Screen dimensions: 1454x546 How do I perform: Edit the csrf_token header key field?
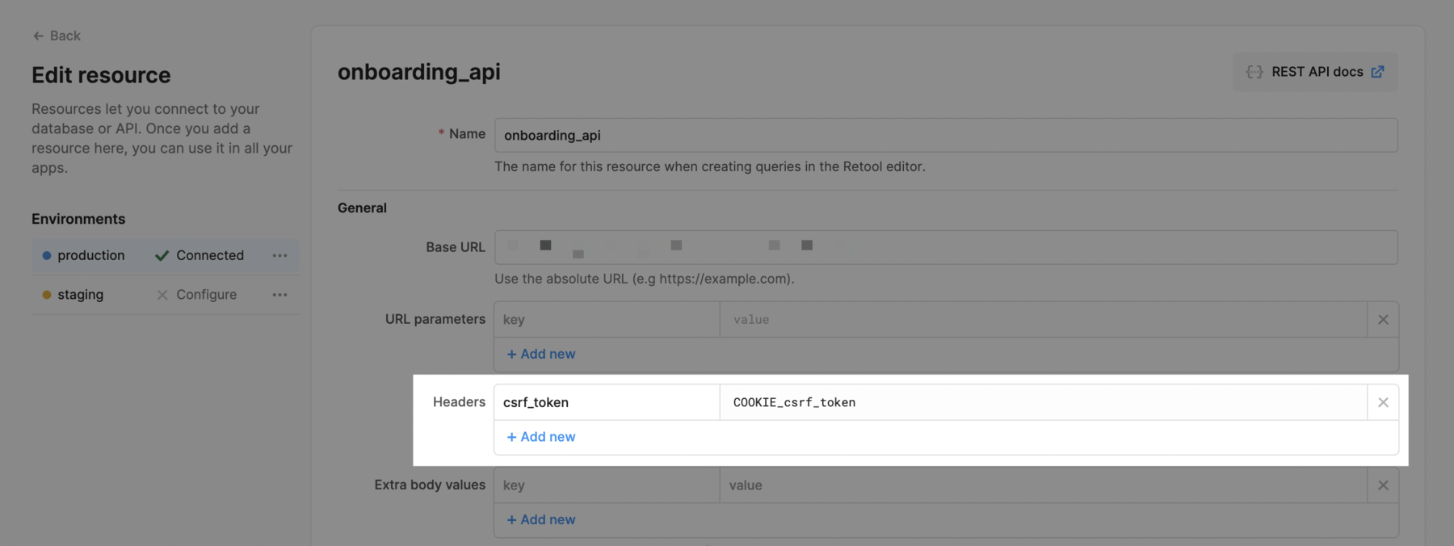coord(607,402)
